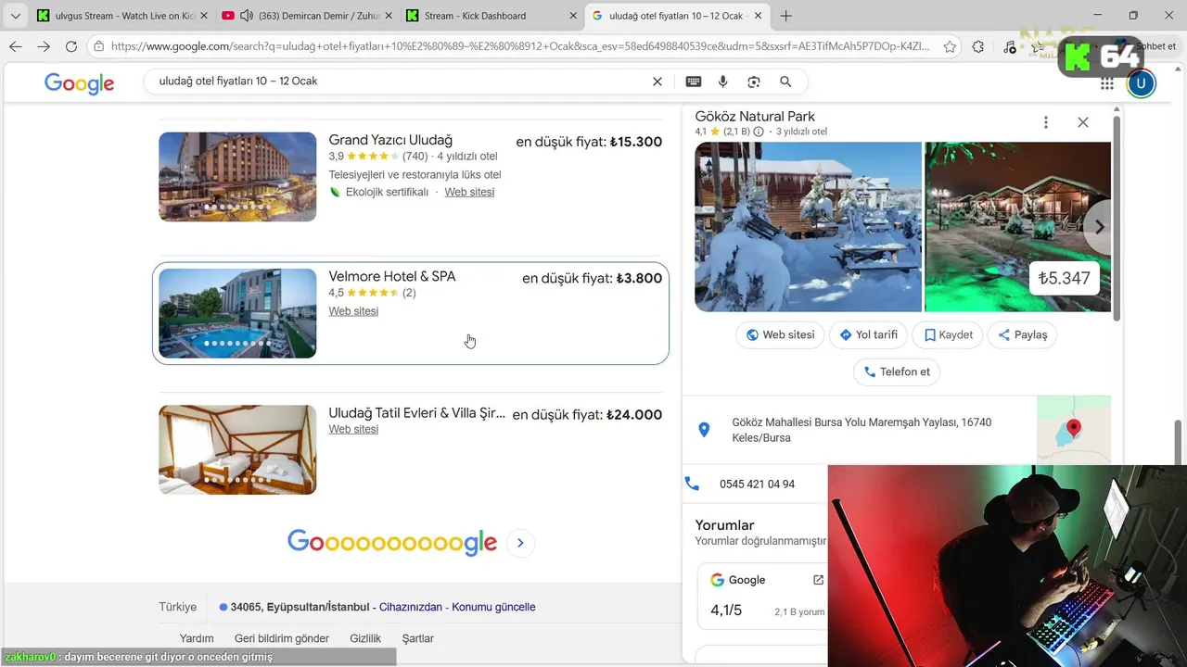Screen dimensions: 1187x667
Task: Click the Web sitesi button in hotel panel
Action: click(x=780, y=334)
